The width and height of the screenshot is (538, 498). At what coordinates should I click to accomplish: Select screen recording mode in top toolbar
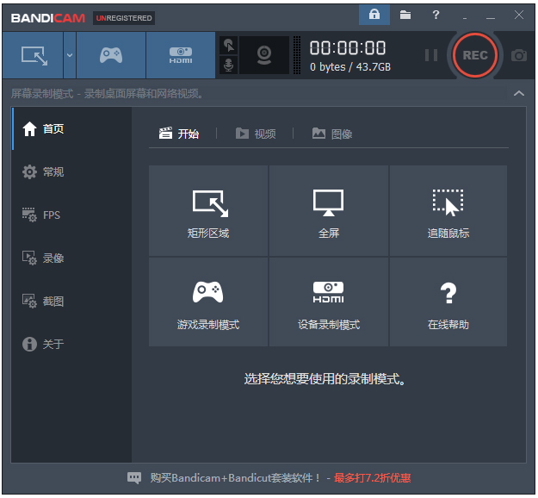(x=33, y=55)
